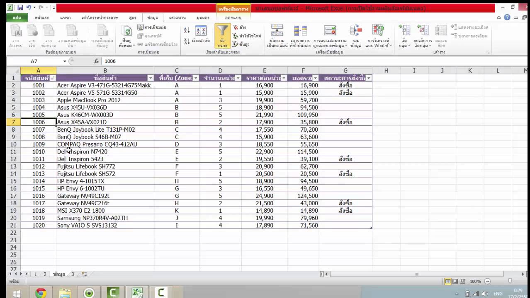Screen dimensions: 530x298
Task: Click the zoom out minus button
Action: point(488,281)
